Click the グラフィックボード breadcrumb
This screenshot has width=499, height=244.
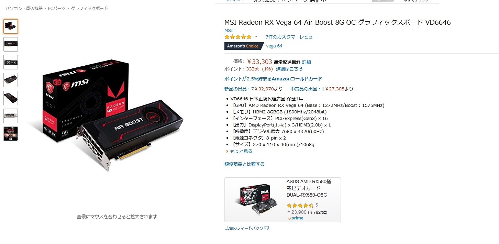click(x=89, y=8)
